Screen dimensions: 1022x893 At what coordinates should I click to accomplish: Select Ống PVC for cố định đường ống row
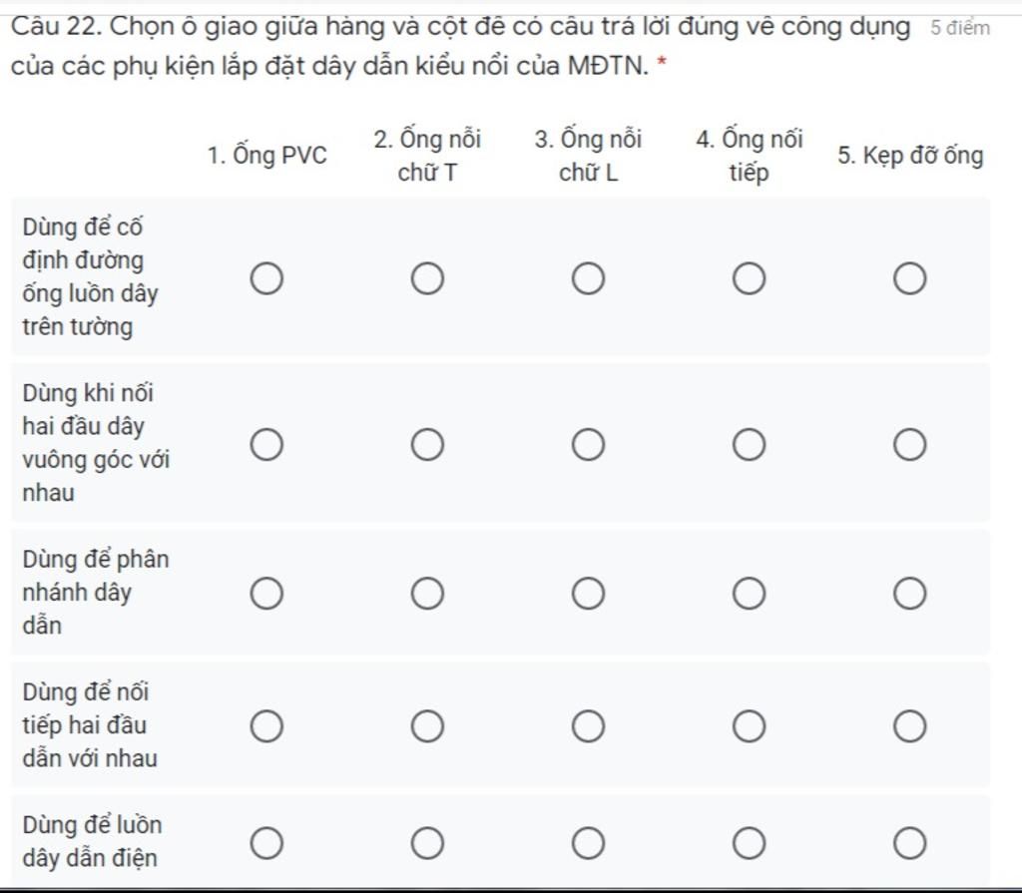click(x=267, y=279)
